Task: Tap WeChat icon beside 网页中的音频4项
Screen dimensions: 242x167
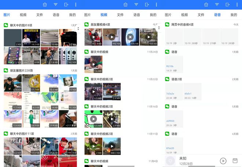Action: [x=167, y=25]
